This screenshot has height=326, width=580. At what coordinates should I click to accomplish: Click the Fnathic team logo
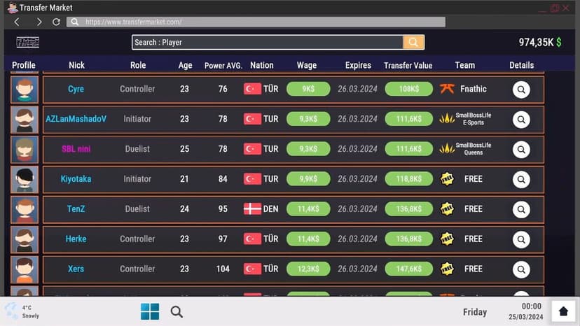coord(447,89)
